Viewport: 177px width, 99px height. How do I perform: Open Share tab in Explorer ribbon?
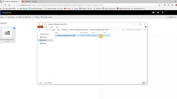(52, 27)
